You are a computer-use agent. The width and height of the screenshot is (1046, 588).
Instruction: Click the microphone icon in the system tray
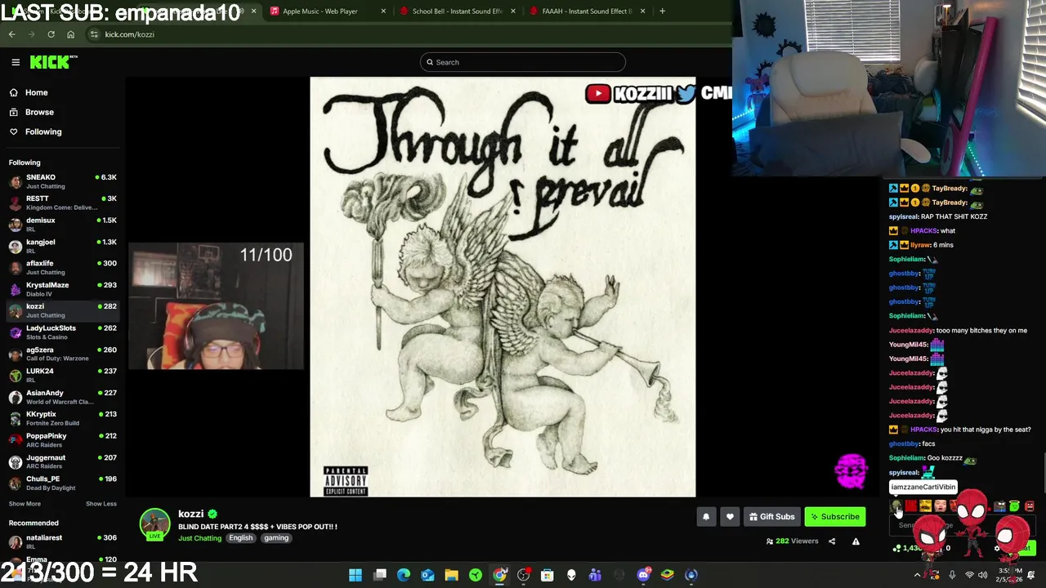tap(952, 575)
